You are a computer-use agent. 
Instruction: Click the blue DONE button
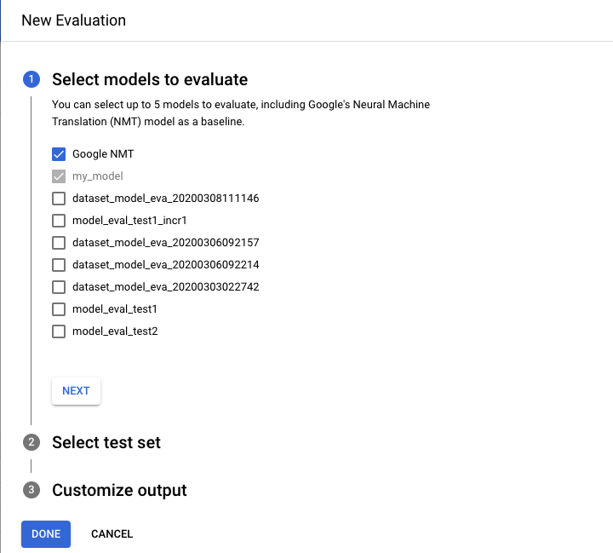(46, 534)
